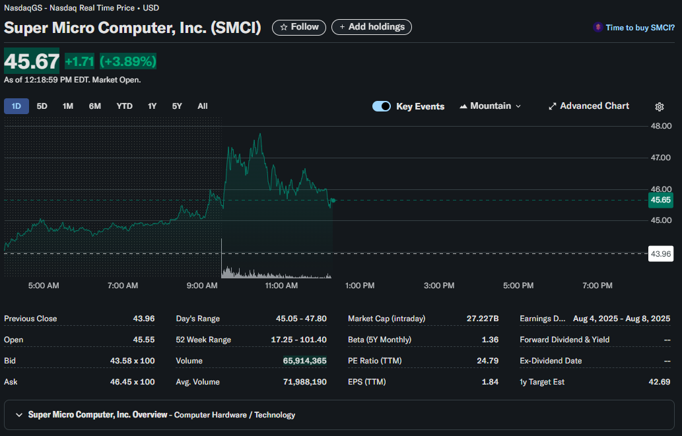Click the 1y Target Est value 42.69
682x436 pixels.
[660, 382]
